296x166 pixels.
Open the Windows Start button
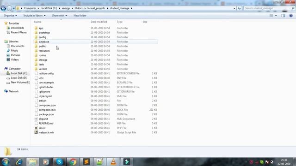point(6,162)
